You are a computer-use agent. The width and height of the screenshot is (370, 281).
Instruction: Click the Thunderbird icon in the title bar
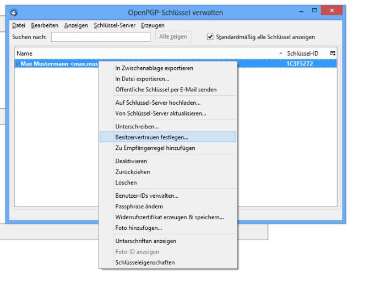[14, 12]
